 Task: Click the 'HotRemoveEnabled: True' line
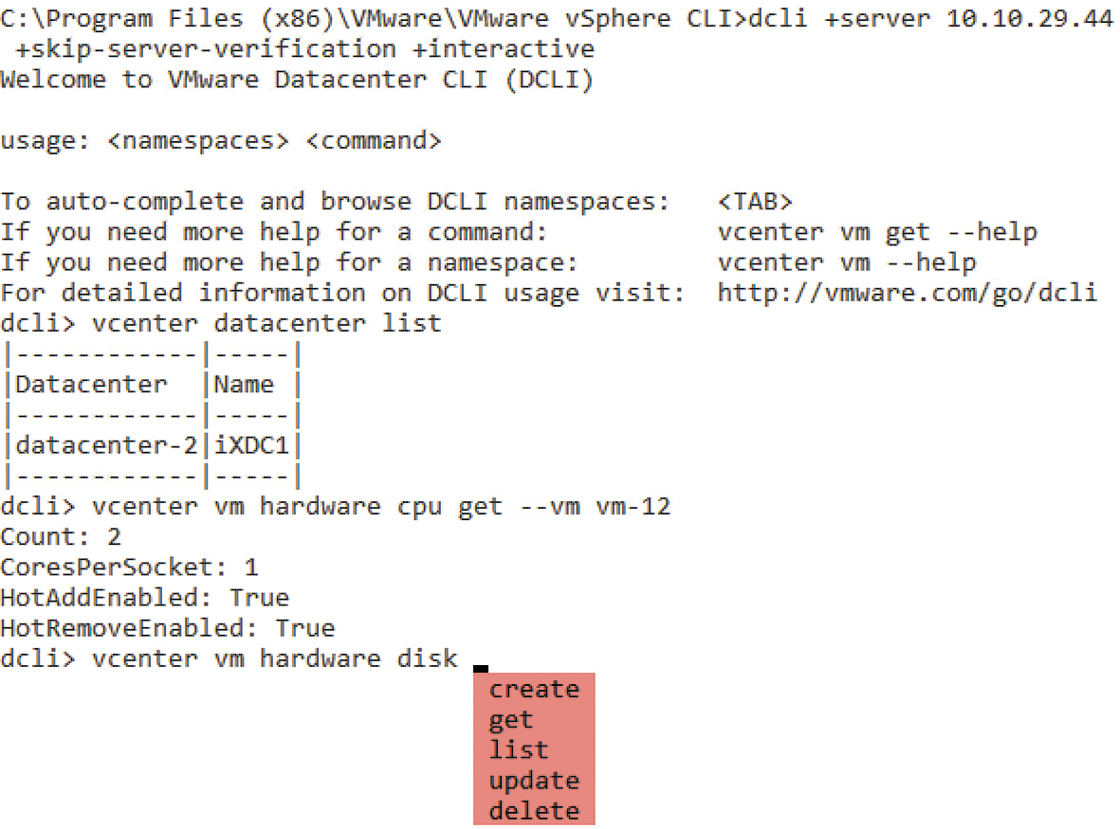pyautogui.click(x=167, y=628)
